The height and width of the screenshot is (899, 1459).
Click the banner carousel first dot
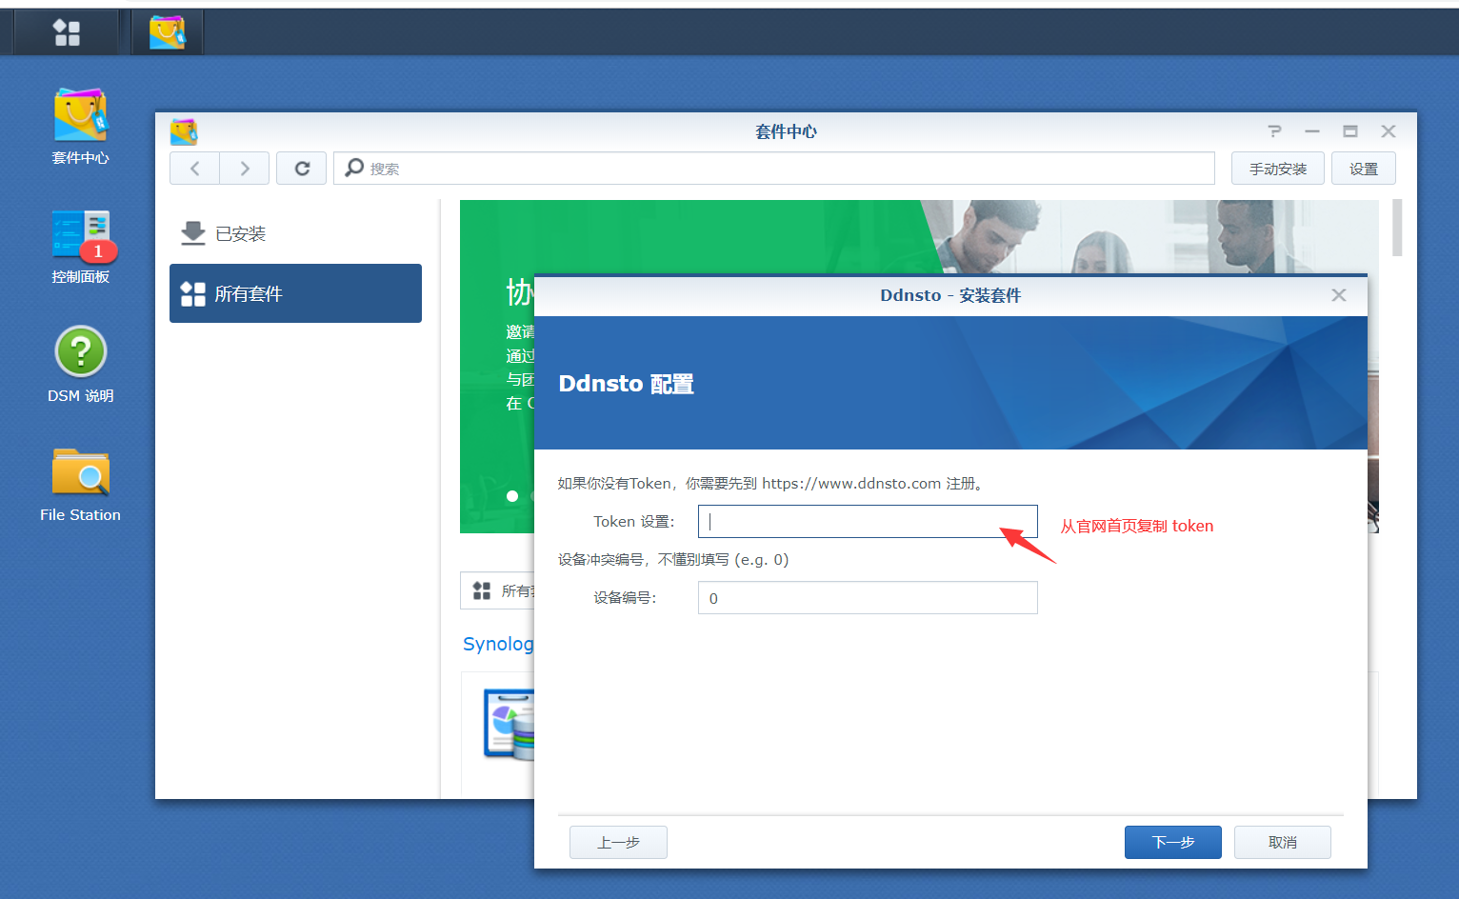coord(512,496)
